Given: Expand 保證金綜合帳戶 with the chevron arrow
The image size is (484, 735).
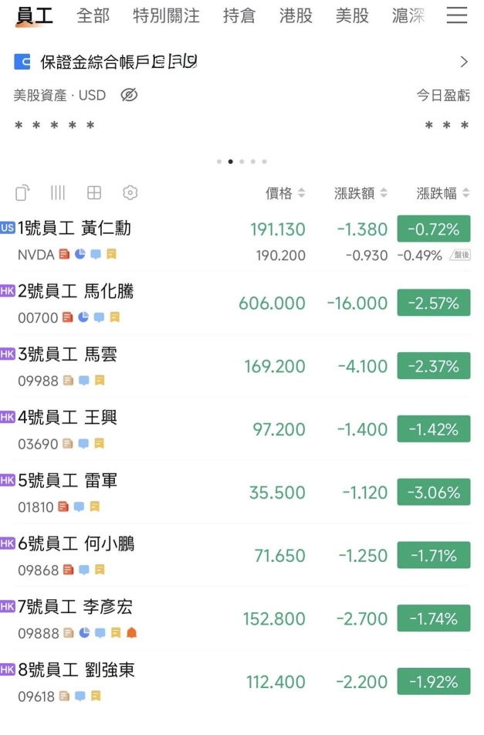Looking at the screenshot, I should 464,62.
